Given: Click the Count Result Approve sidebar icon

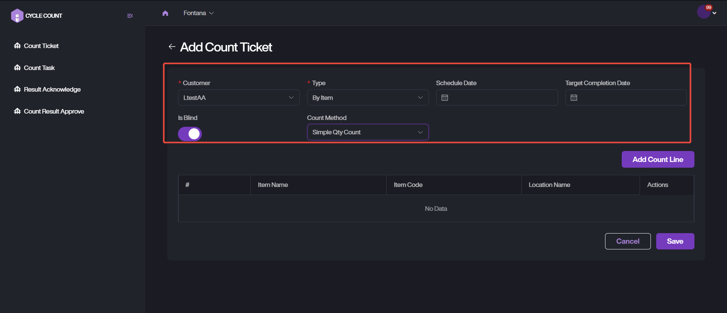Looking at the screenshot, I should 17,111.
